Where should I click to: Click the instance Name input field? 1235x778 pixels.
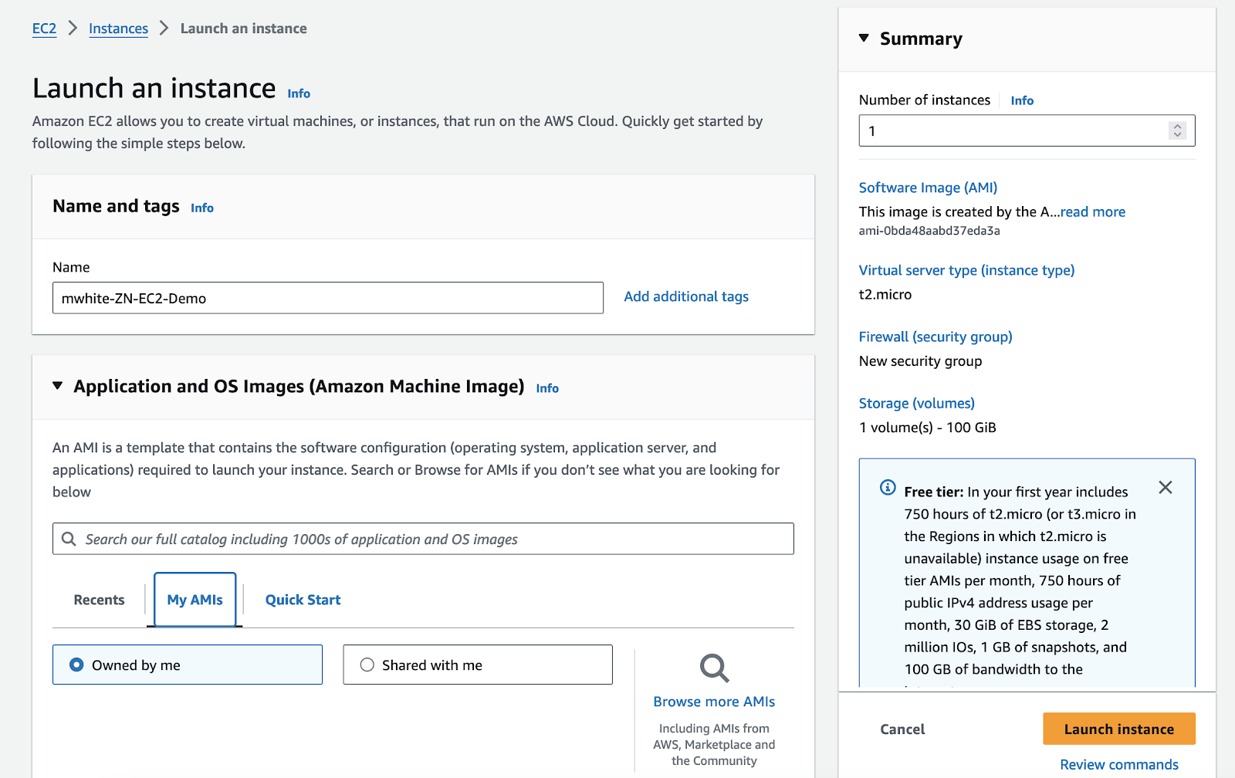(x=327, y=298)
